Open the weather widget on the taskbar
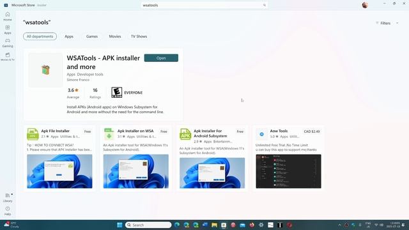Viewport: 409px width, 230px height. [x=11, y=225]
